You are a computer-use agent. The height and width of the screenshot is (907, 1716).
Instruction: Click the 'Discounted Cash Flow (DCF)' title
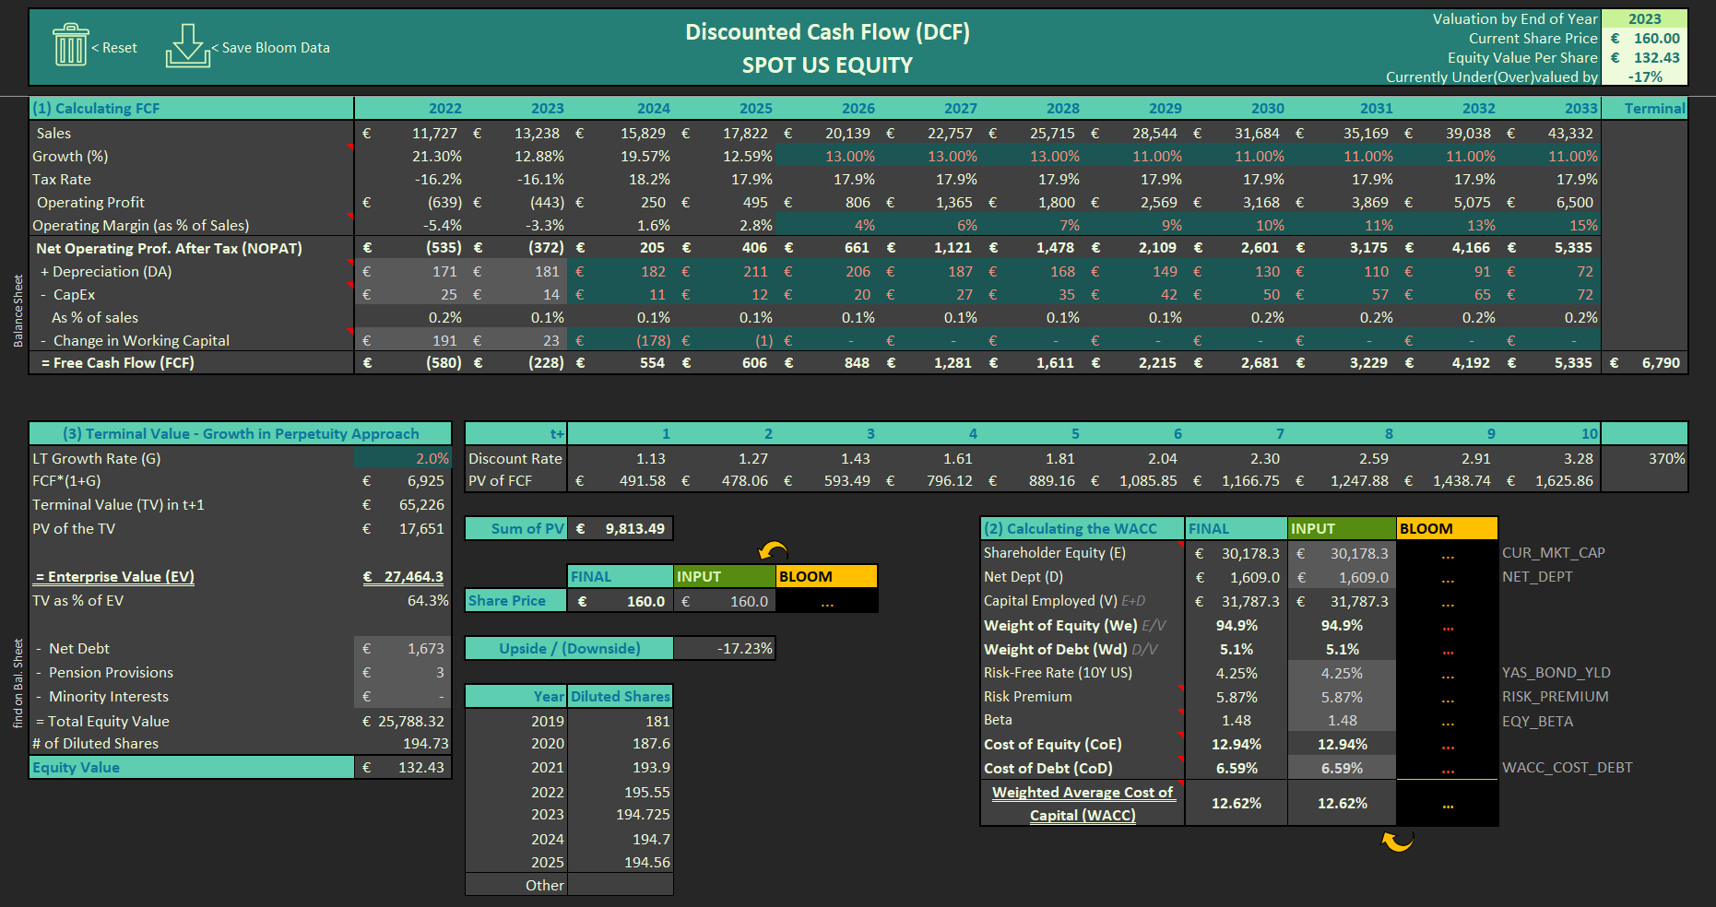[827, 32]
